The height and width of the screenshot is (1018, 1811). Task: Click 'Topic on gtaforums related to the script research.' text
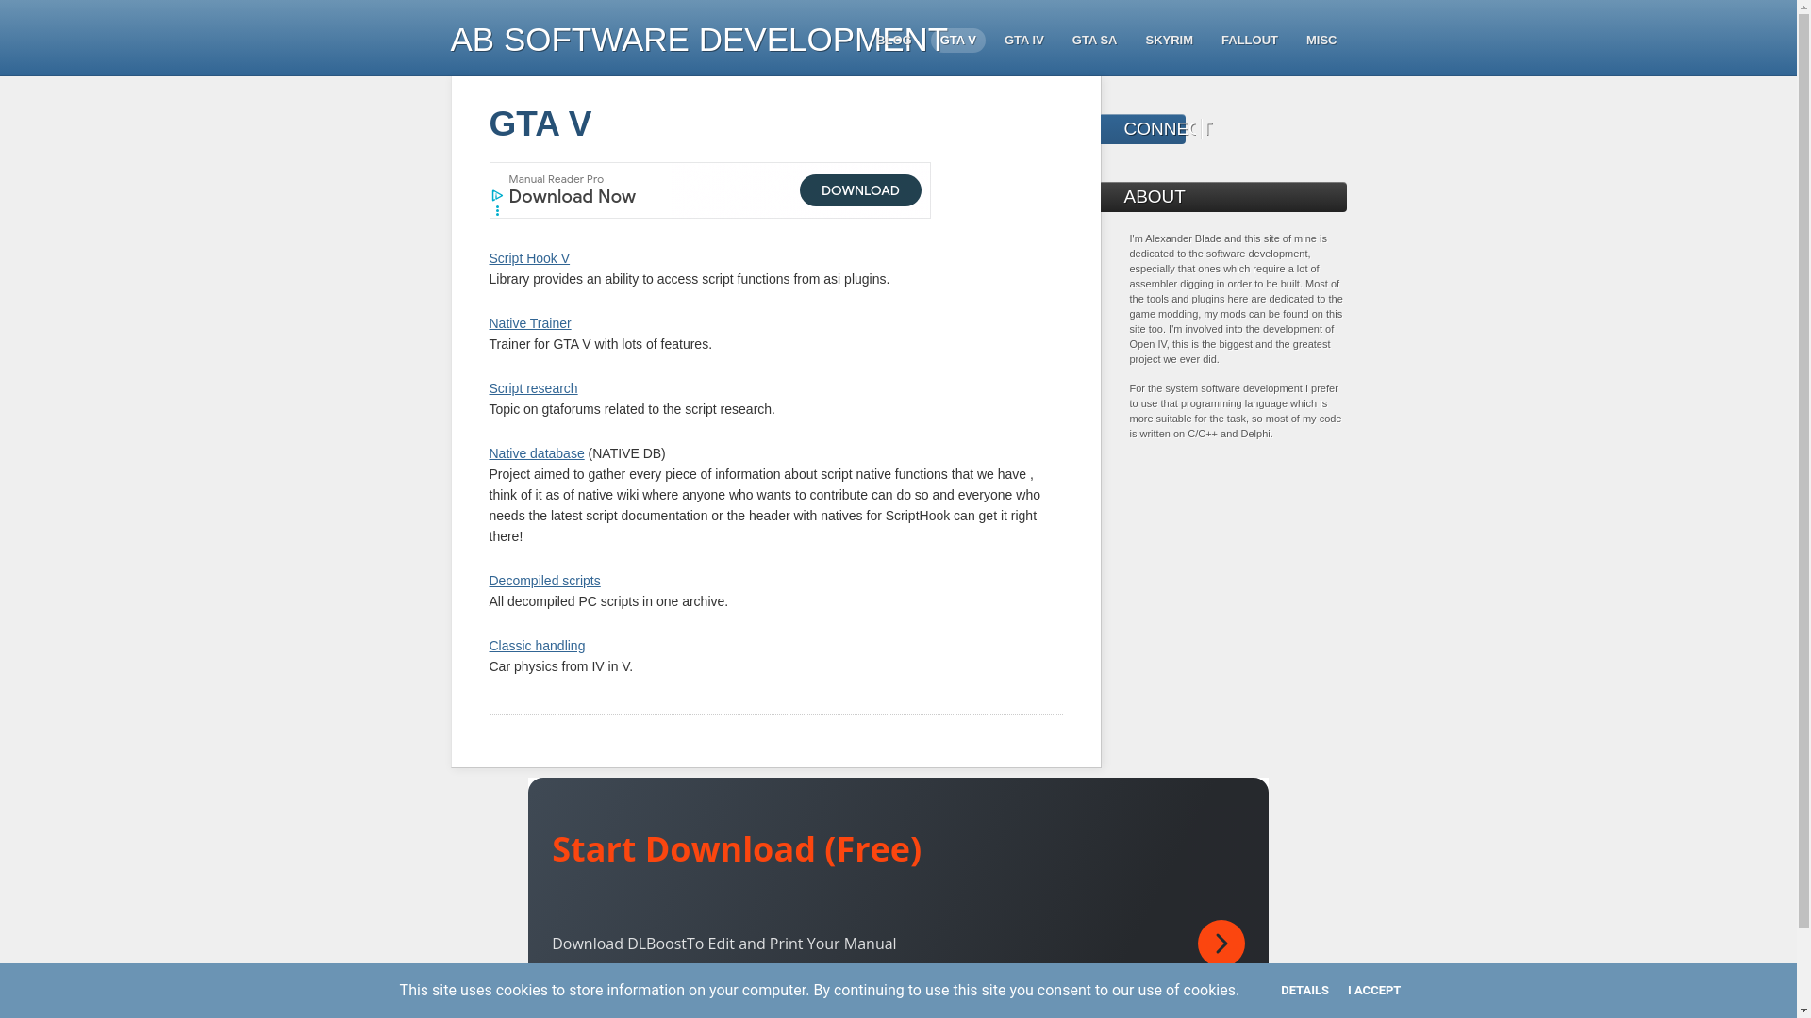632,409
